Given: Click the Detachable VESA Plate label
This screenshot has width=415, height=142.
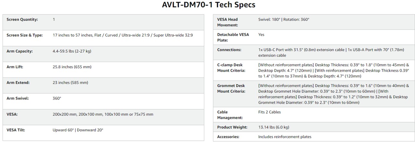Looking at the screenshot, I should pos(233,37).
